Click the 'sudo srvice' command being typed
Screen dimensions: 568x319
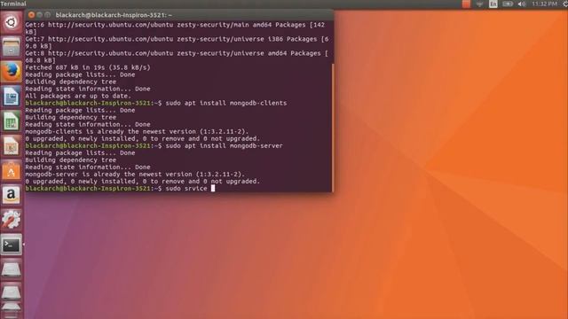pyautogui.click(x=186, y=189)
